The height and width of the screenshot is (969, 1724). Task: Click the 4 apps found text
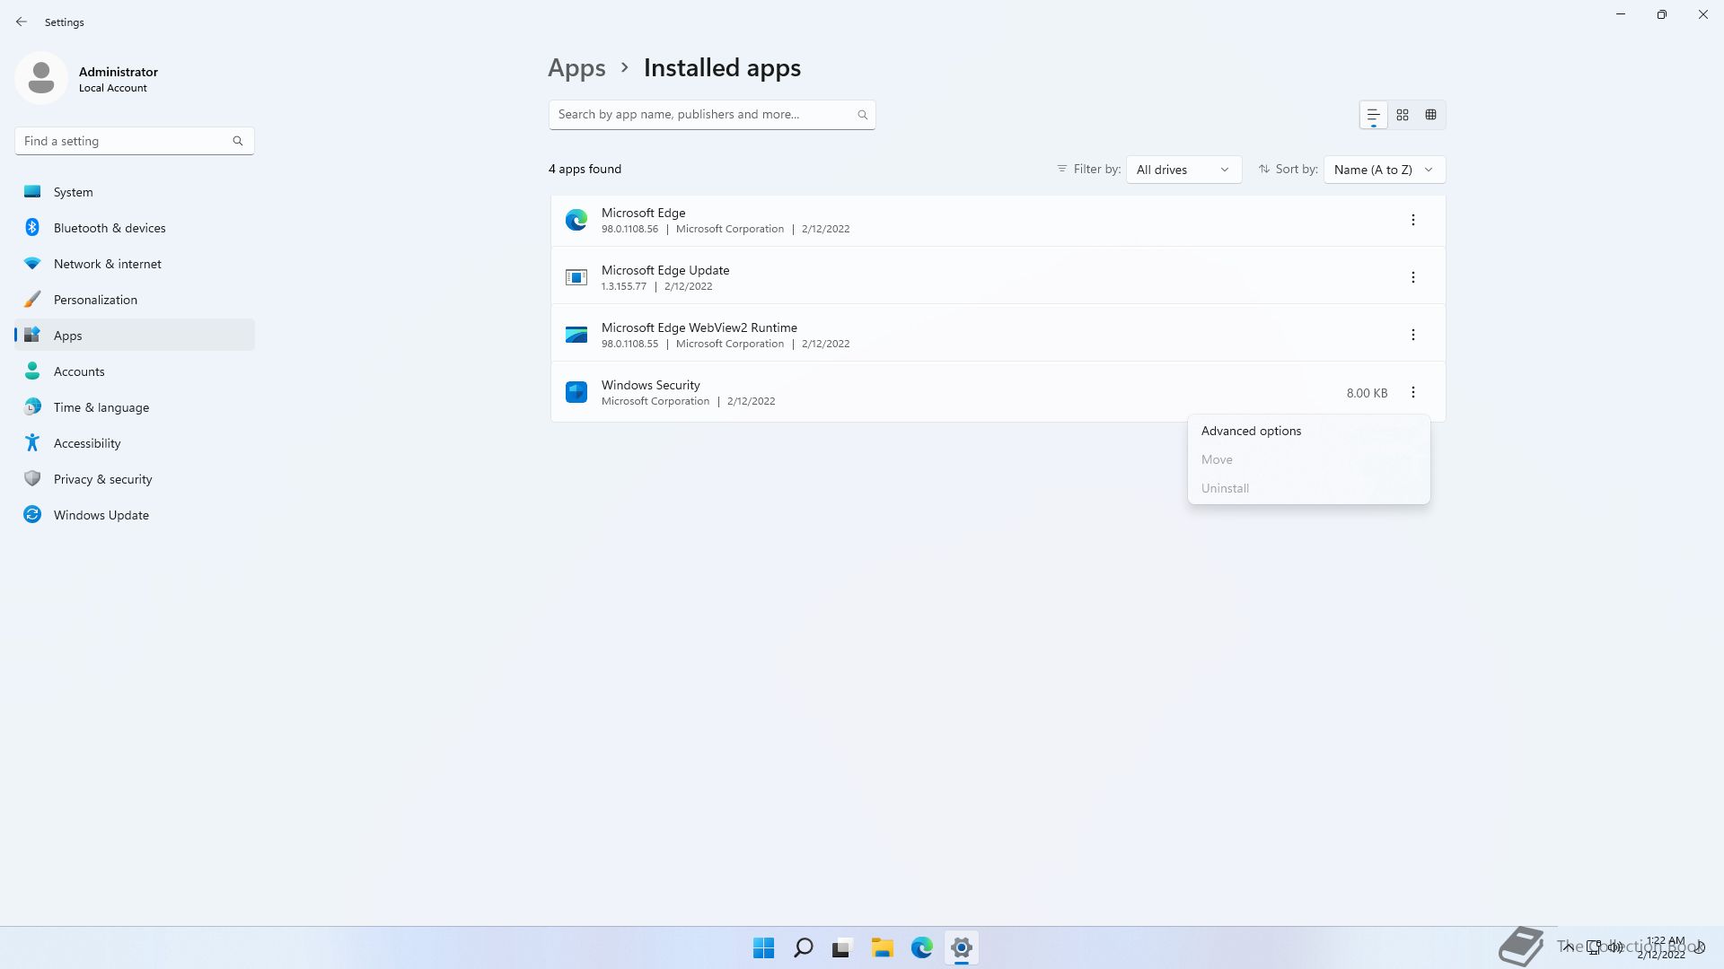[585, 169]
